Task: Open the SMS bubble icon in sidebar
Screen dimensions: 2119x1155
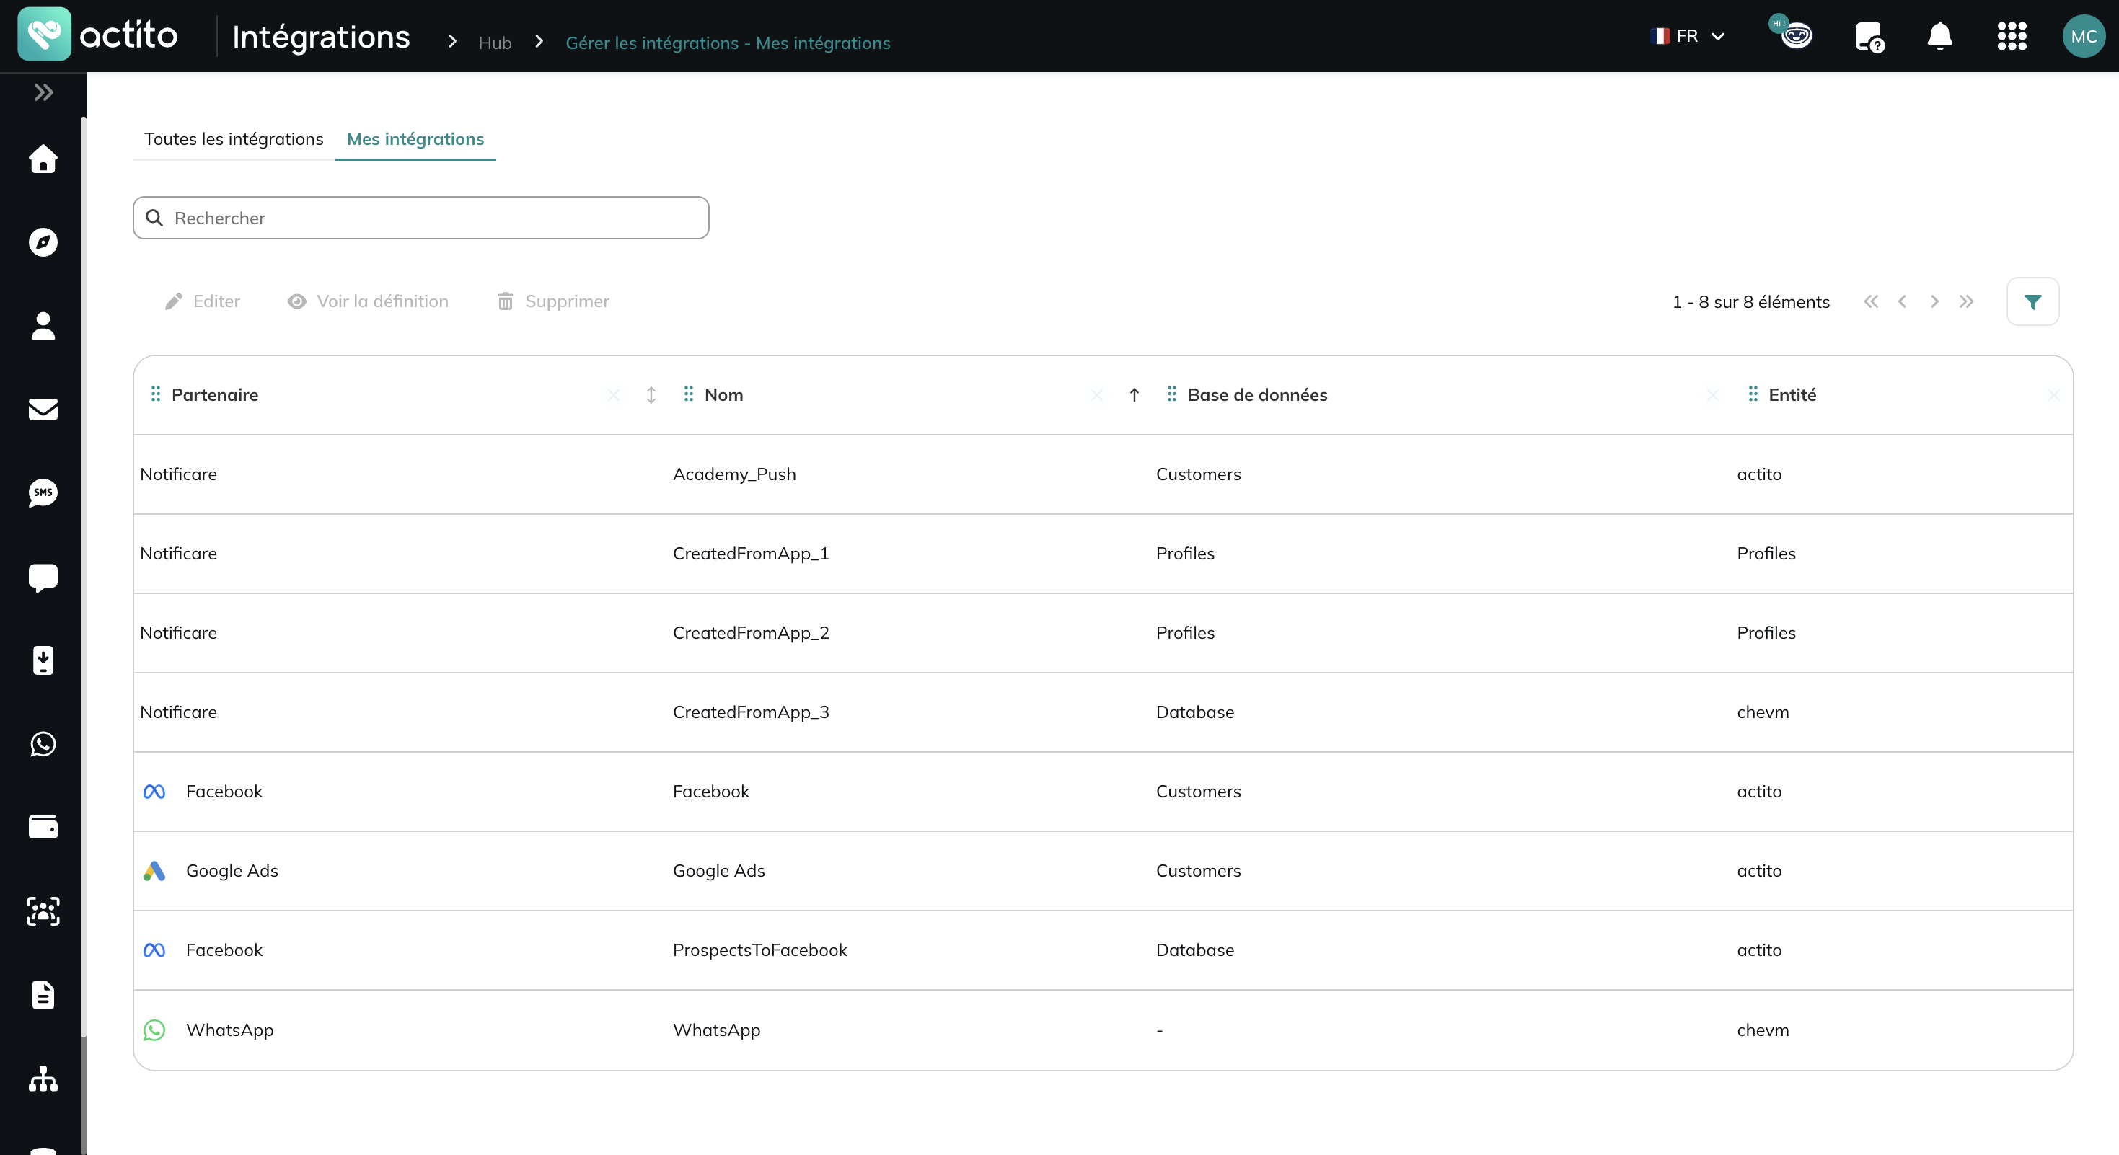Action: [x=43, y=493]
